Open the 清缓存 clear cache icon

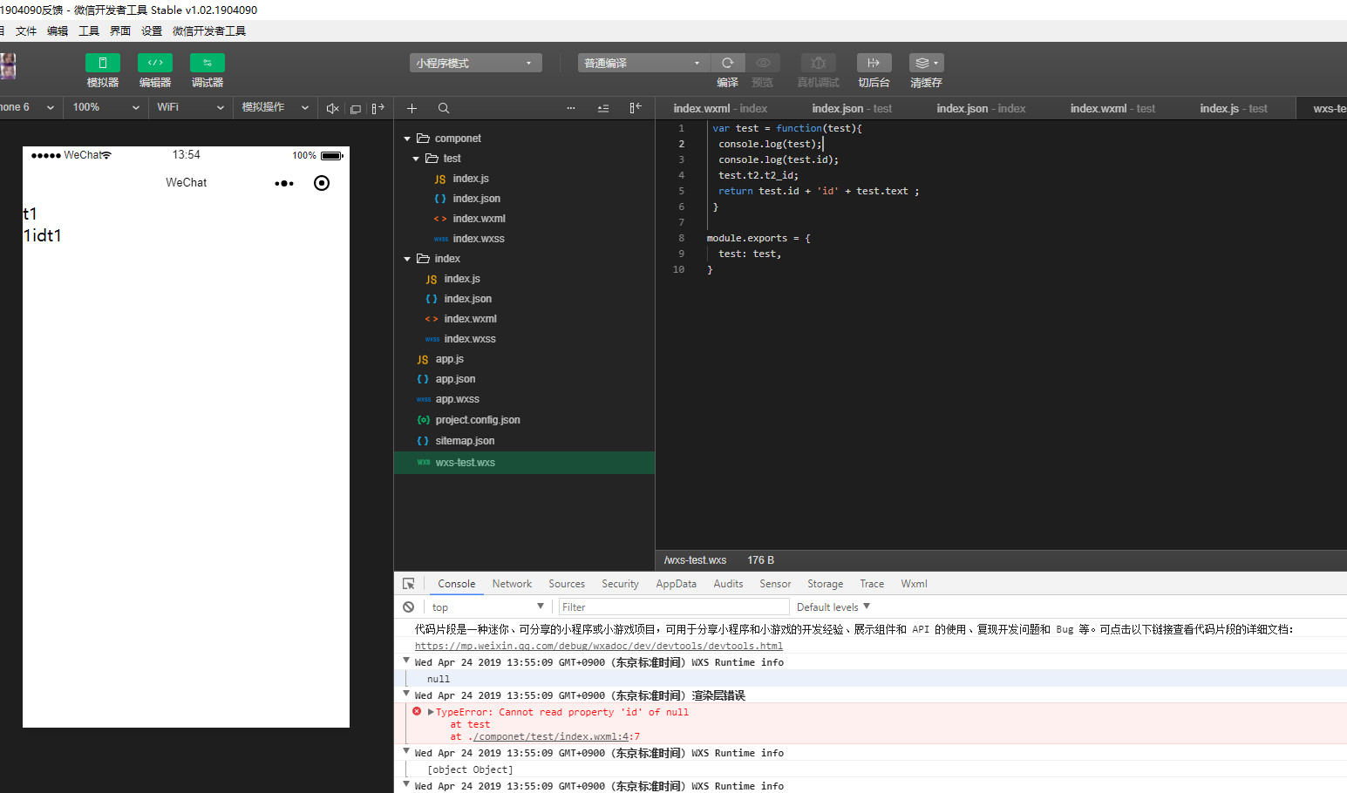[x=926, y=63]
